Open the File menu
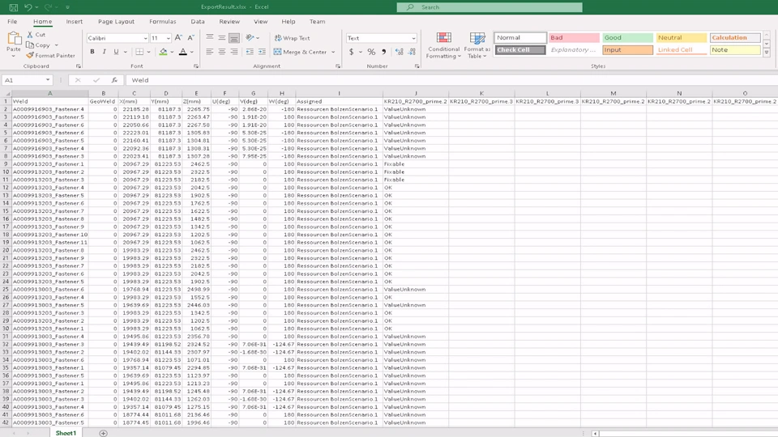This screenshot has height=437, width=778. 12,21
